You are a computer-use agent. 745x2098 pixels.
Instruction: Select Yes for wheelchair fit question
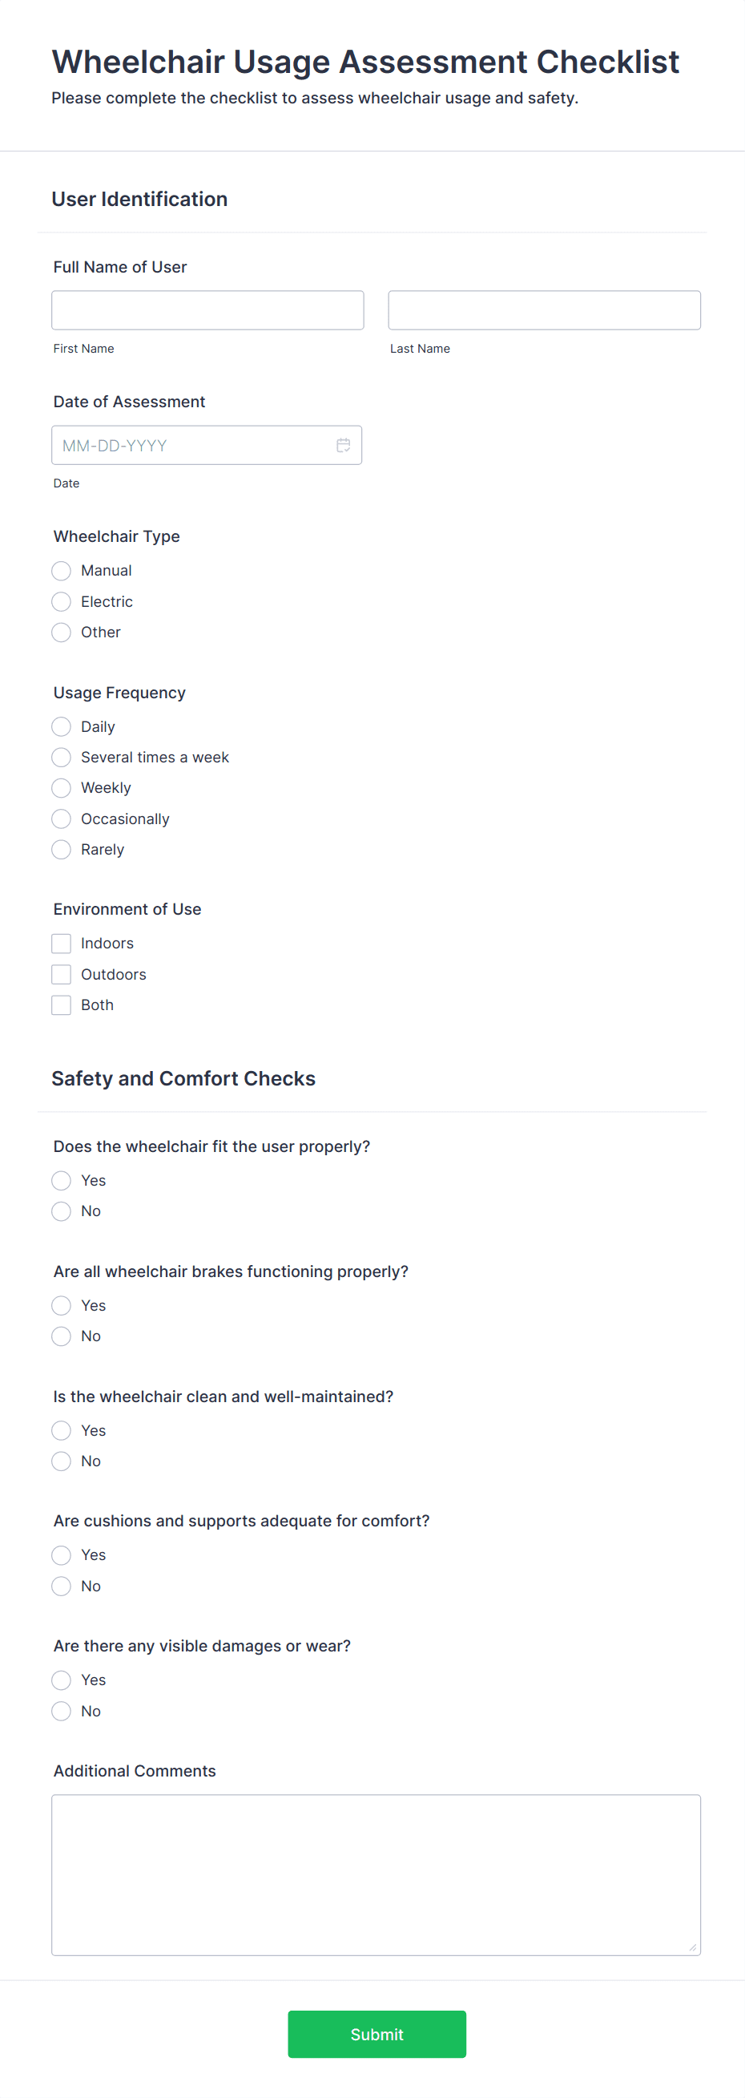pyautogui.click(x=61, y=1180)
